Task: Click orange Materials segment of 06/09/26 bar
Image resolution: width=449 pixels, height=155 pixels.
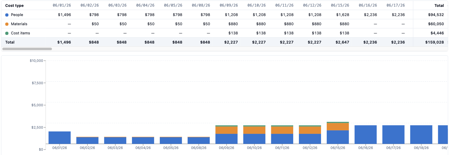Action: click(227, 130)
